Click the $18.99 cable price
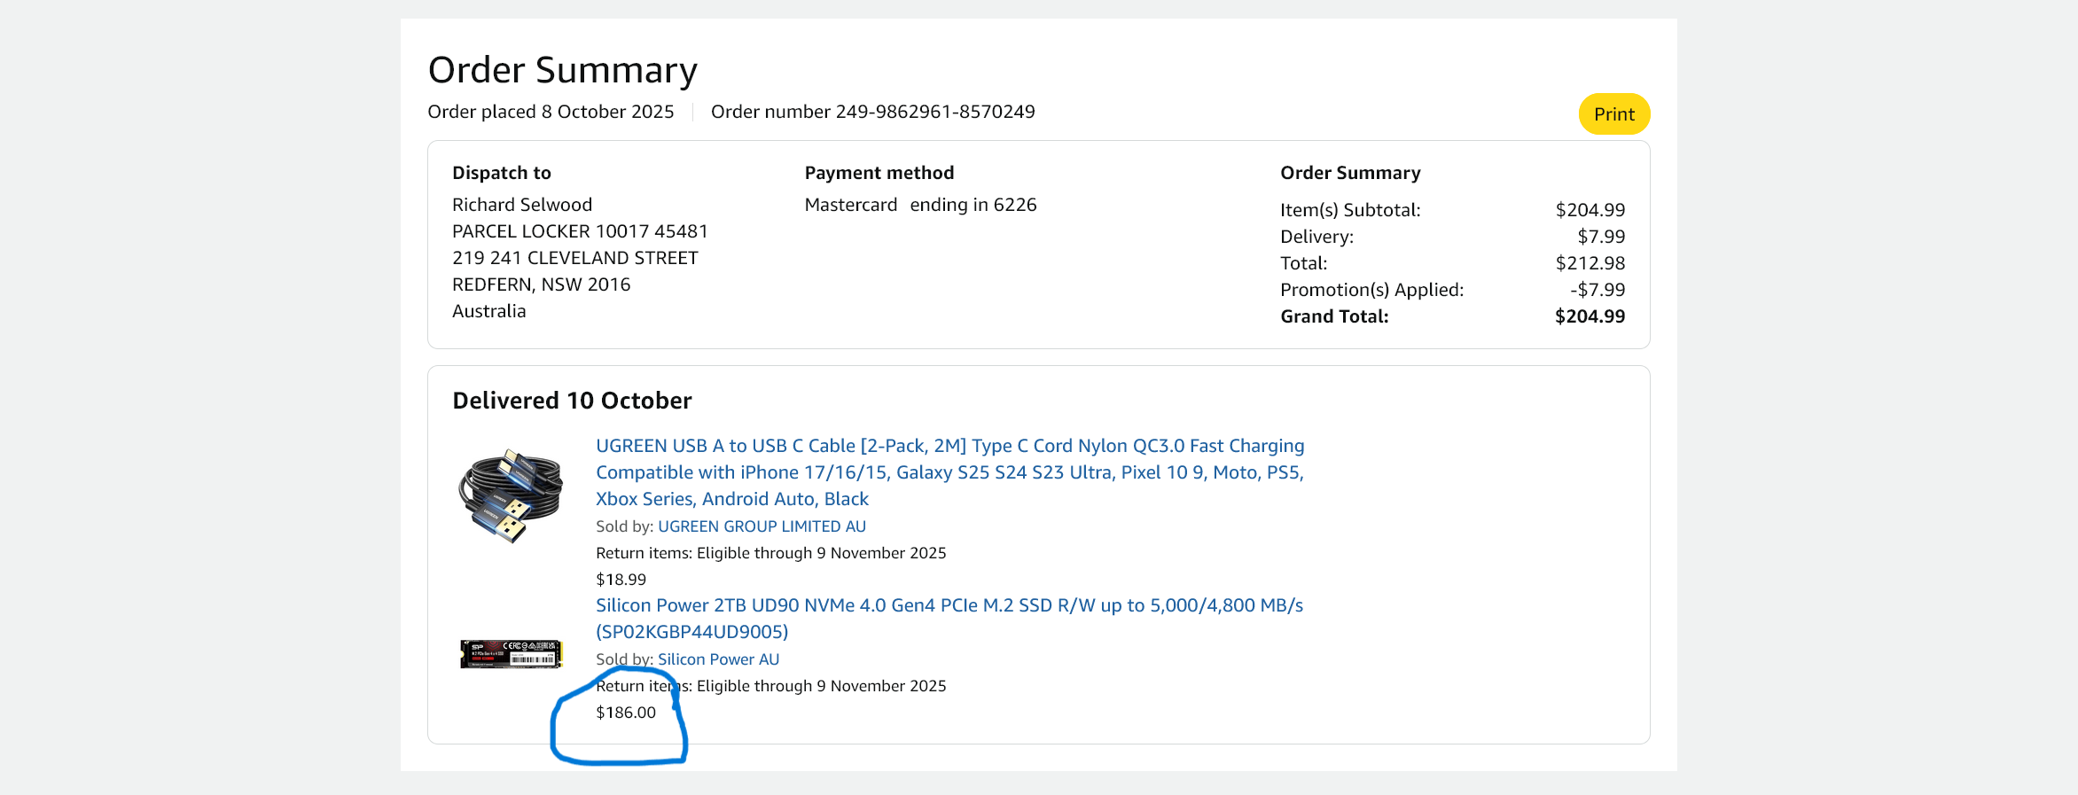The width and height of the screenshot is (2078, 795). pos(621,580)
